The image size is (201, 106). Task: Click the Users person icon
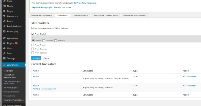(x=4, y=48)
